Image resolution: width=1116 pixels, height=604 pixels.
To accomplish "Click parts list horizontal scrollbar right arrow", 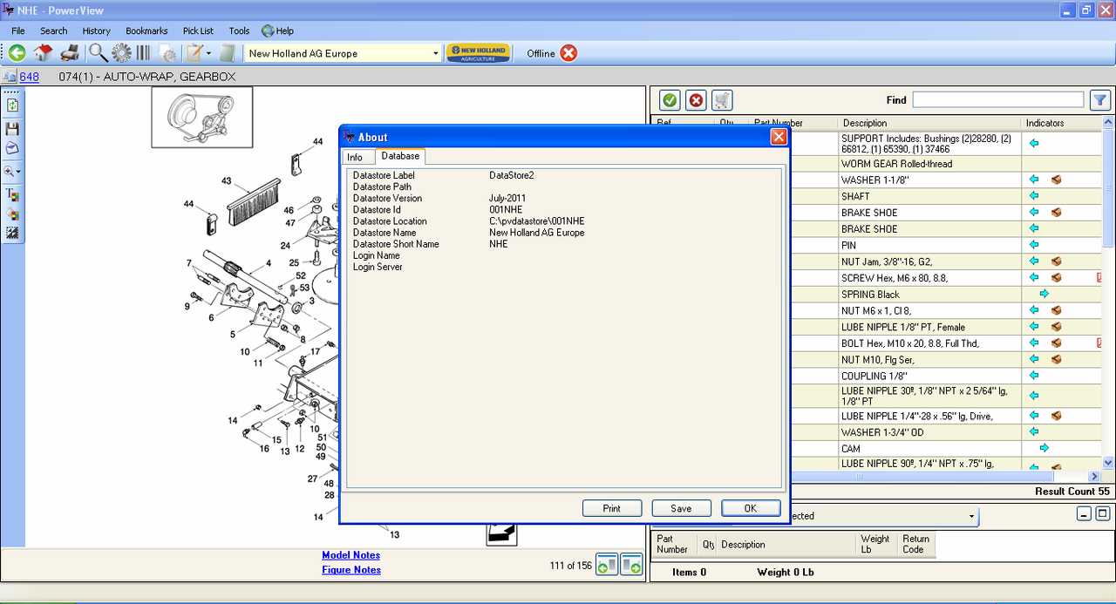I will (1095, 477).
